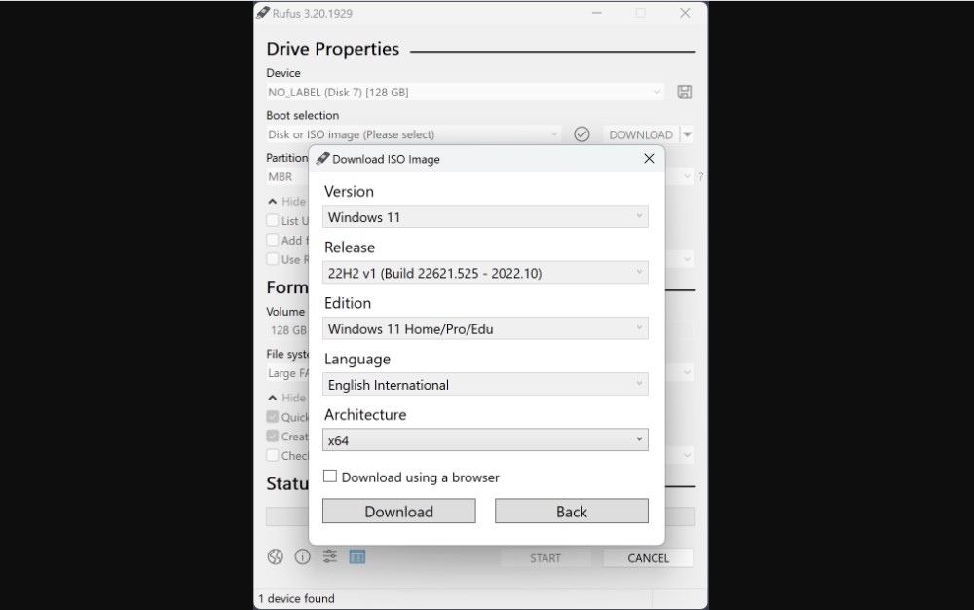The image size is (974, 610).
Task: Go back using the Back button
Action: pyautogui.click(x=572, y=511)
